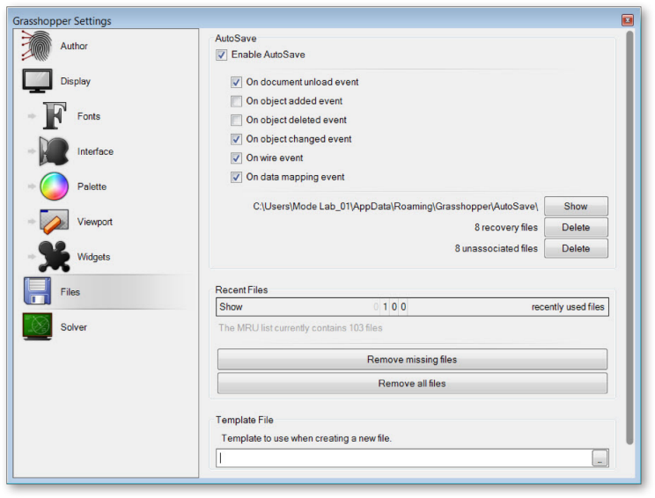
Task: Close the Grasshopper Settings window
Action: click(x=627, y=19)
